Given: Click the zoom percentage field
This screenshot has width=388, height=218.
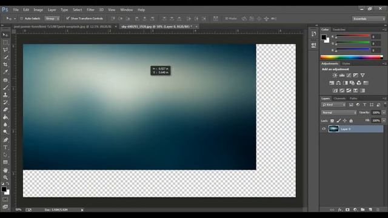Looking at the screenshot, I should (x=18, y=210).
